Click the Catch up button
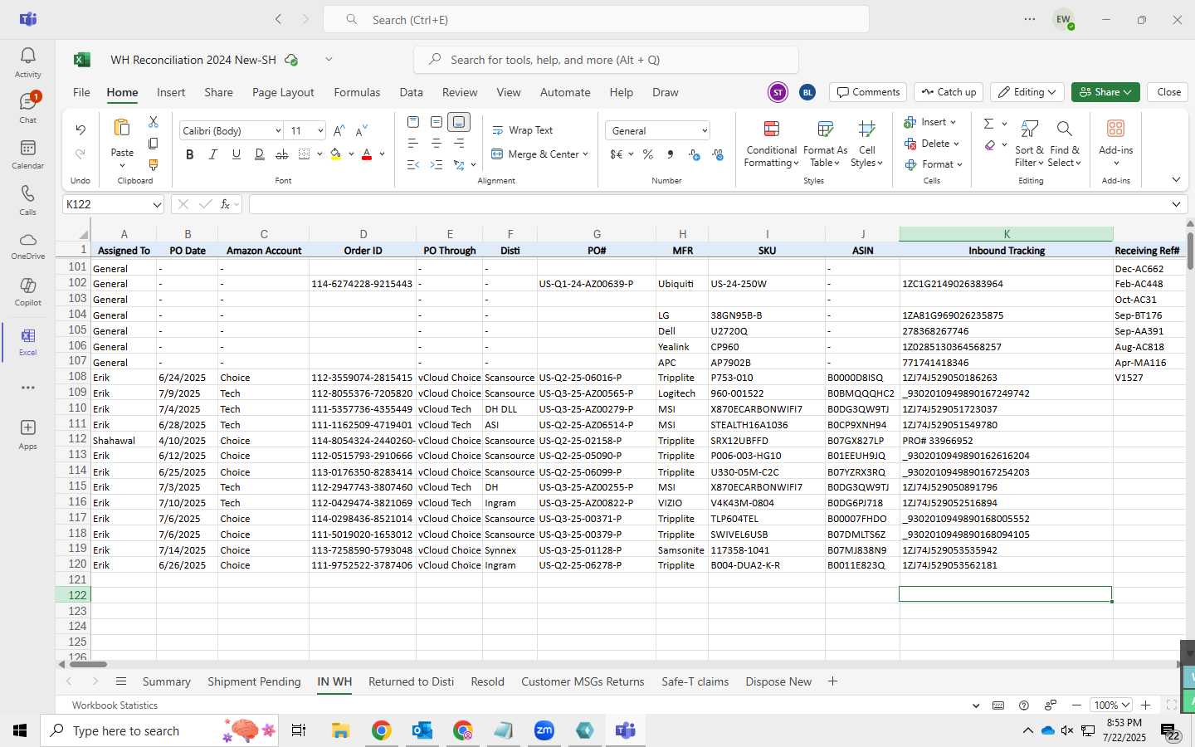Image resolution: width=1195 pixels, height=747 pixels. tap(949, 92)
